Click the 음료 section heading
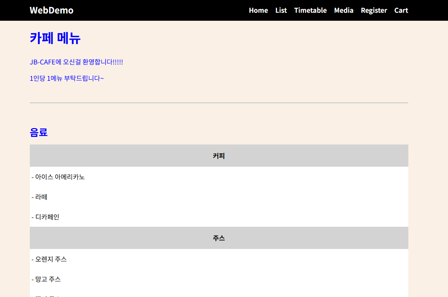Viewport: 448px width, 297px height. (x=39, y=132)
